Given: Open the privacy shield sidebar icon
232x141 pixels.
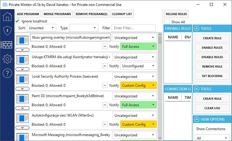Looking at the screenshot, I should point(7,31).
